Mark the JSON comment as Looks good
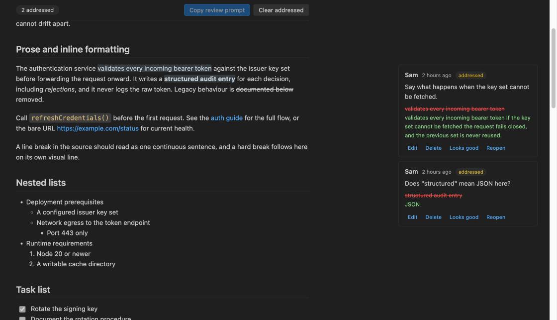The image size is (557, 320). pos(464,217)
